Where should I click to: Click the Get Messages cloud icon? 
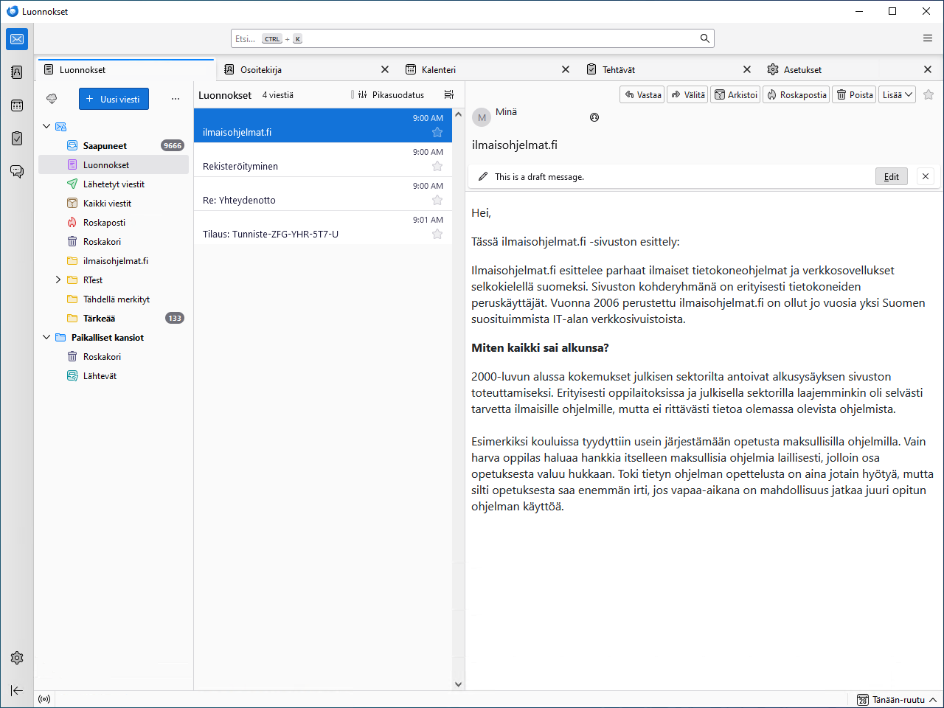[52, 99]
